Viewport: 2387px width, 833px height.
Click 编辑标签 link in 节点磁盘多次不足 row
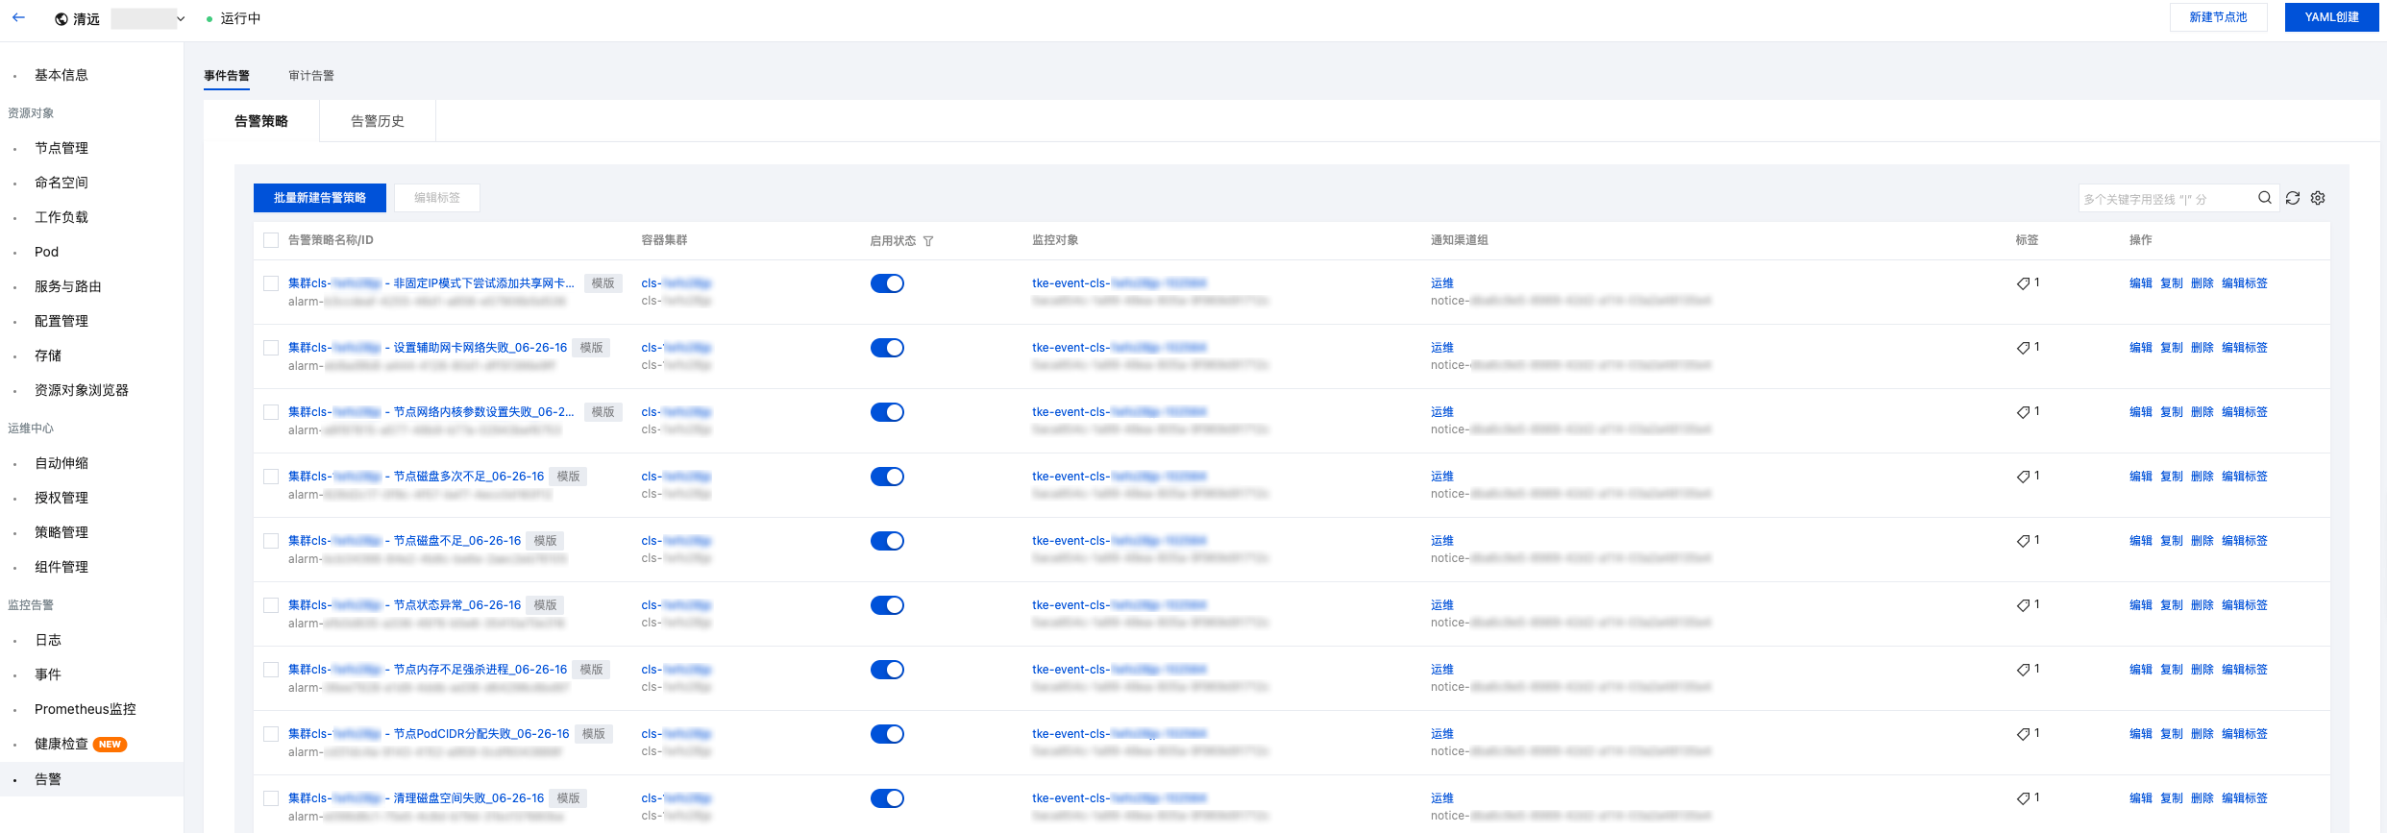(2245, 477)
